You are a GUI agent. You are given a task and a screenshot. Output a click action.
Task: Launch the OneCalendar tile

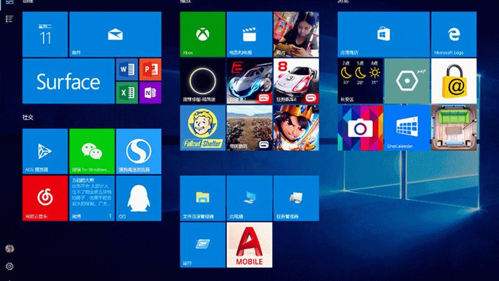coord(407,128)
